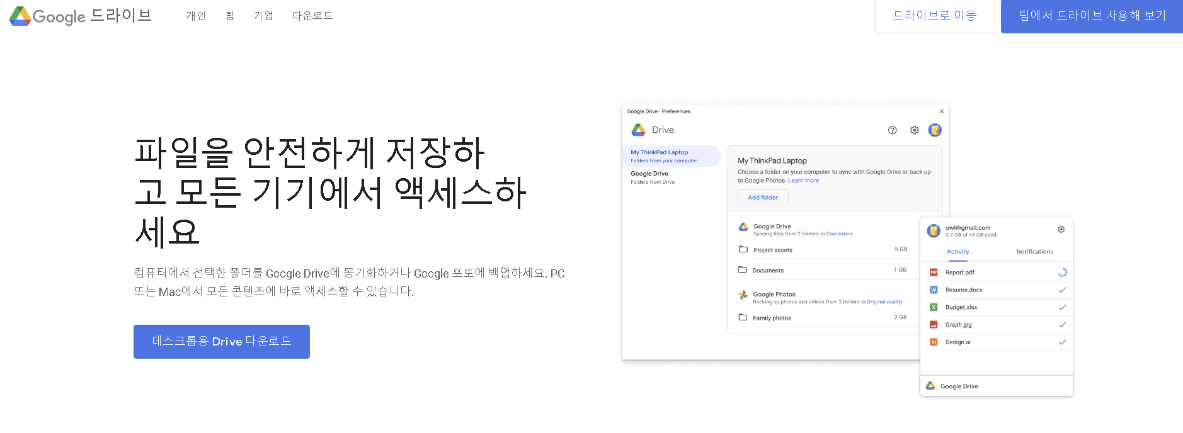Image resolution: width=1183 pixels, height=433 pixels.
Task: Click the Budget.xlsx file name
Action: [x=961, y=308]
